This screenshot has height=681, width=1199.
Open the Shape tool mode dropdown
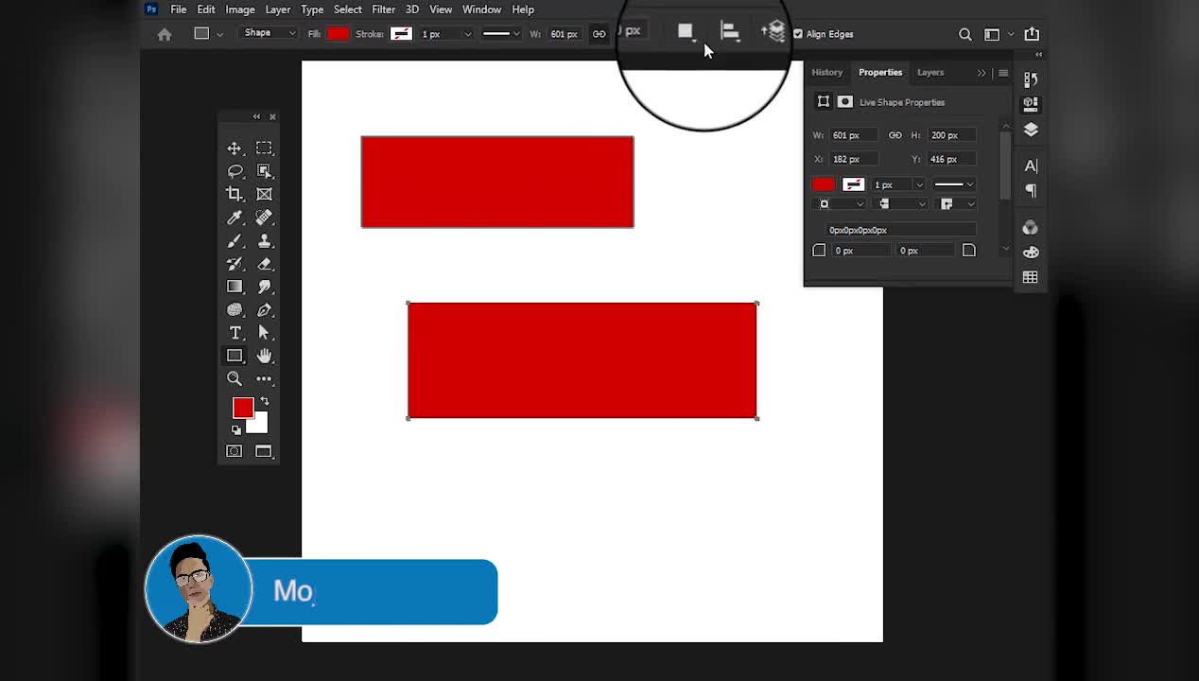(269, 33)
